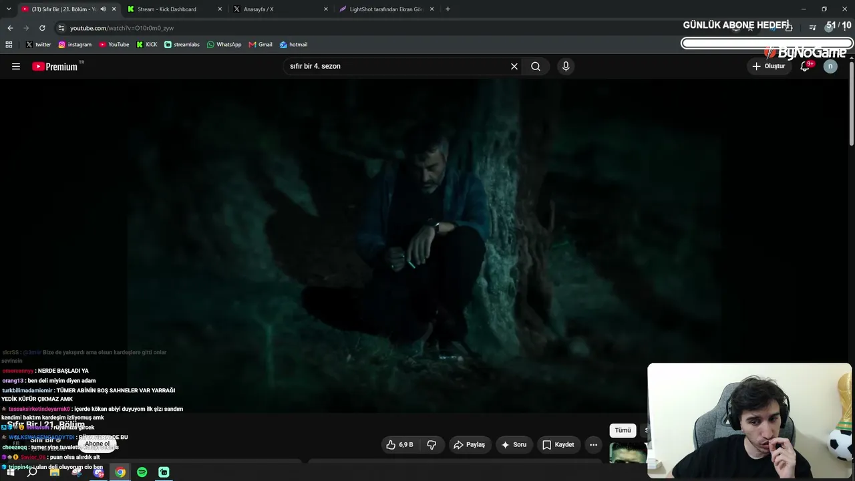This screenshot has width=855, height=481.
Task: Clear the YouTube search query
Action: (x=514, y=66)
